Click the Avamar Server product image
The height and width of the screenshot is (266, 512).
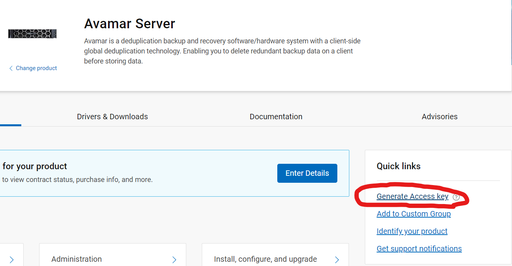click(x=32, y=34)
